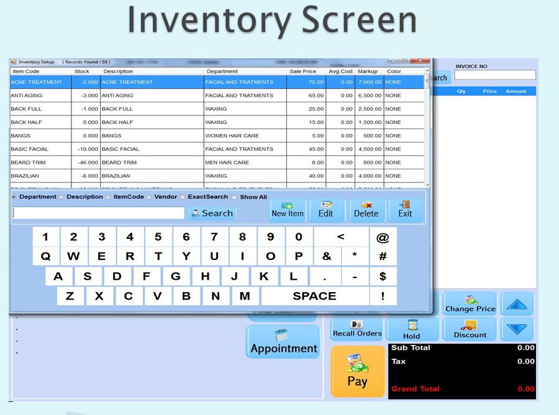Sort by Sale Price column header
The image size is (559, 415).
[x=303, y=71]
